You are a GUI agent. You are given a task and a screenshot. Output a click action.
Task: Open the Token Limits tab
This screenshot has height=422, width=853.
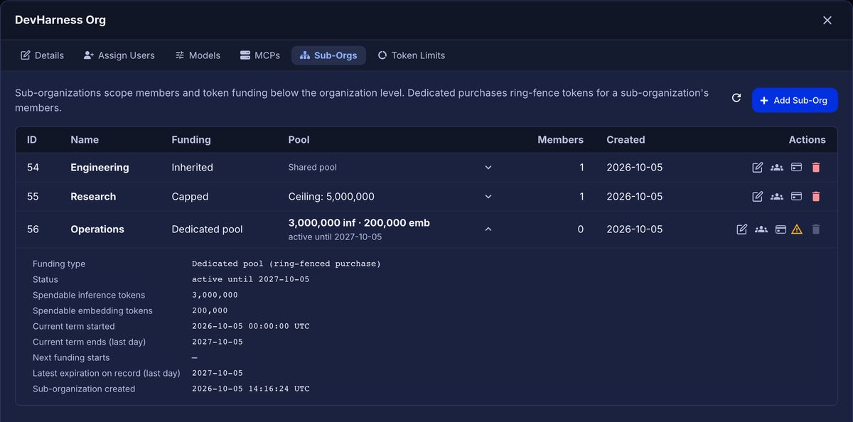[x=412, y=55]
